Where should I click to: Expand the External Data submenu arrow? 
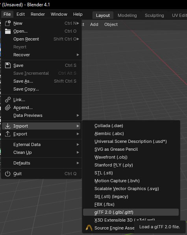(x=78, y=144)
